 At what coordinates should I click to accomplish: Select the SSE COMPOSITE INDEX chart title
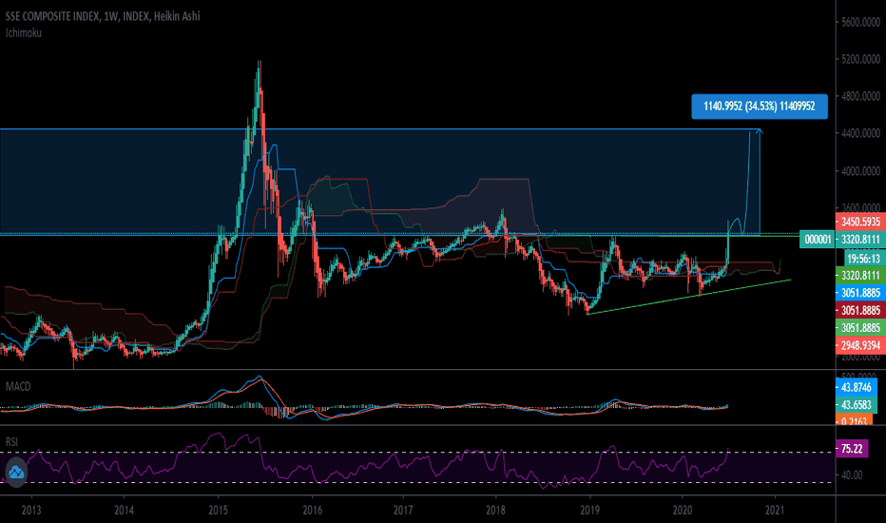pos(103,16)
